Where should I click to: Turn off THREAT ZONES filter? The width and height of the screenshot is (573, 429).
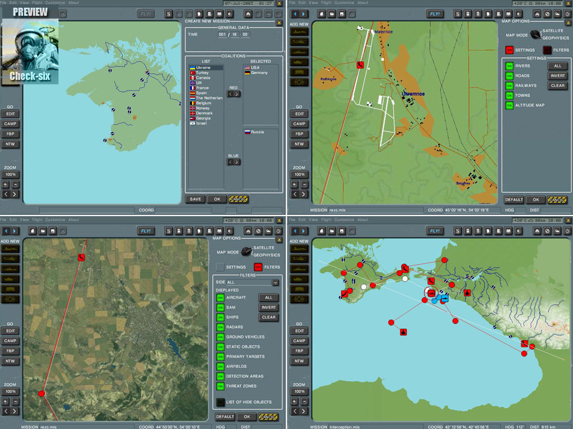[x=220, y=386]
